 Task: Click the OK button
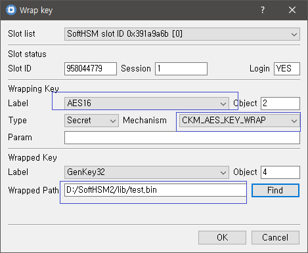click(222, 237)
